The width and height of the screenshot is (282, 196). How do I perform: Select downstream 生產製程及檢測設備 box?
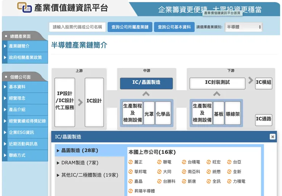tap(202, 113)
